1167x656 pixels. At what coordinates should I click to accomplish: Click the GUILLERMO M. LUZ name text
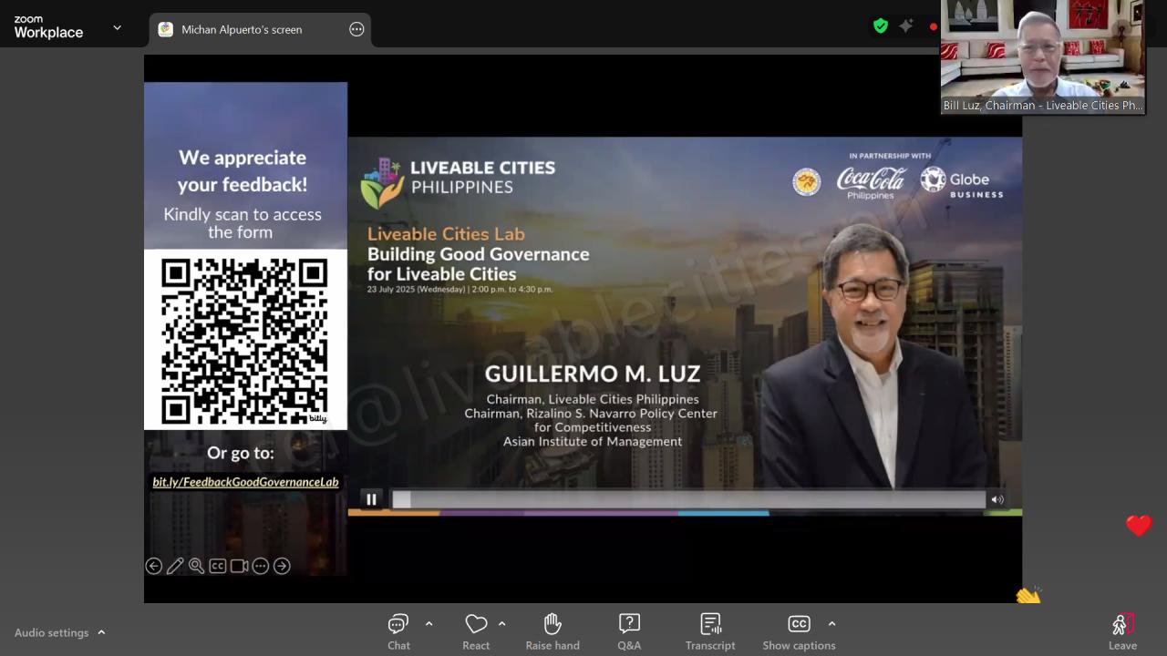[x=593, y=374]
